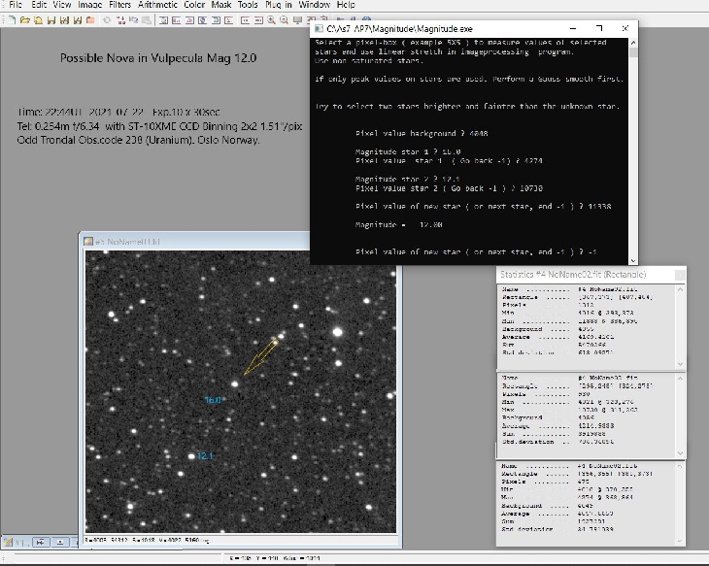Click the 16.0 magnitude reference star label

pos(213,400)
